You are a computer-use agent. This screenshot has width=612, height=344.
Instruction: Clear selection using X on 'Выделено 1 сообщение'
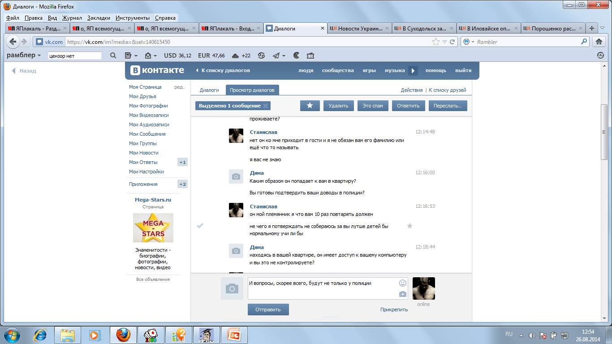coord(265,106)
